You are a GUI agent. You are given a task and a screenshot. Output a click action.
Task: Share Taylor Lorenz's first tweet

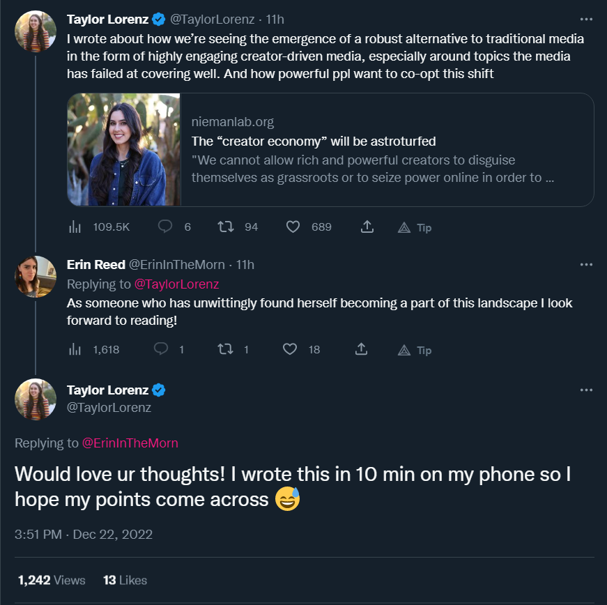click(x=367, y=227)
